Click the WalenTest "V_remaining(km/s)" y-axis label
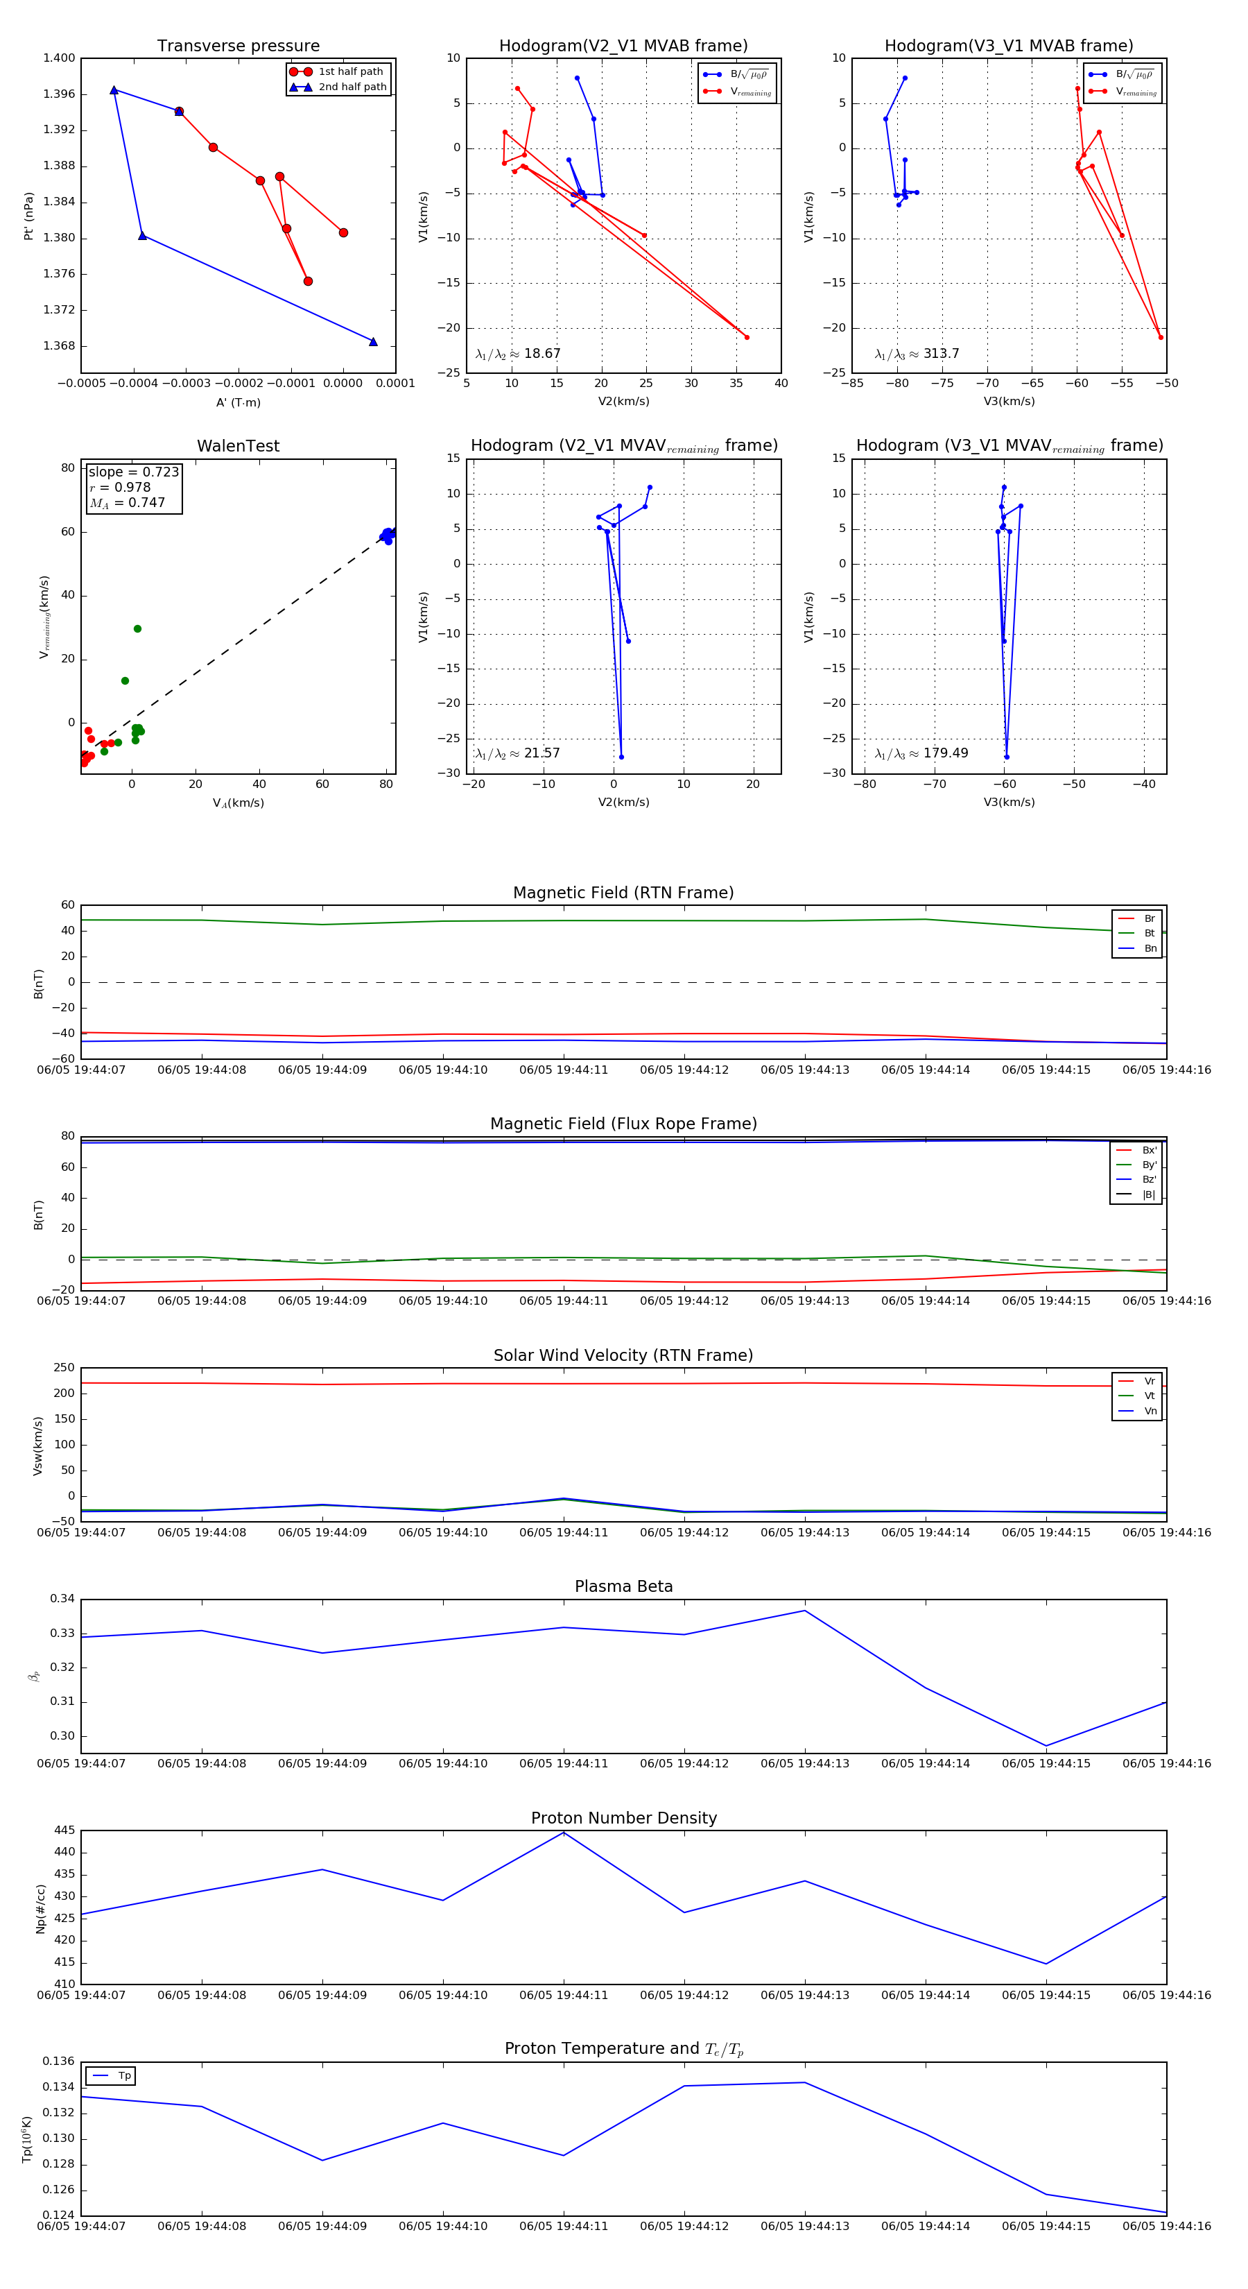Viewport: 1248px width, 2289px height. [x=44, y=617]
